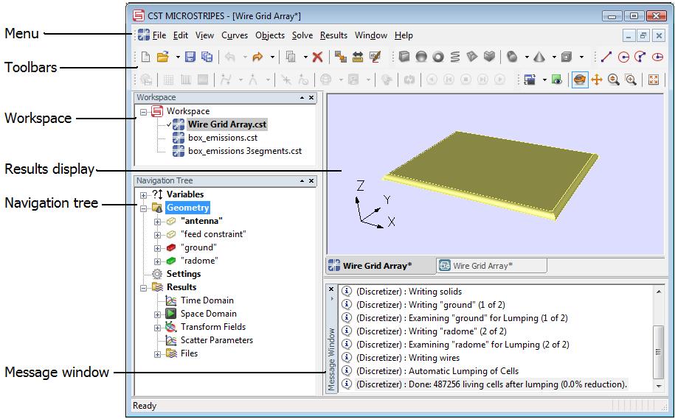Viewport: 675px width, 419px height.
Task: Click the message window scrollbar up arrow
Action: 659,292
